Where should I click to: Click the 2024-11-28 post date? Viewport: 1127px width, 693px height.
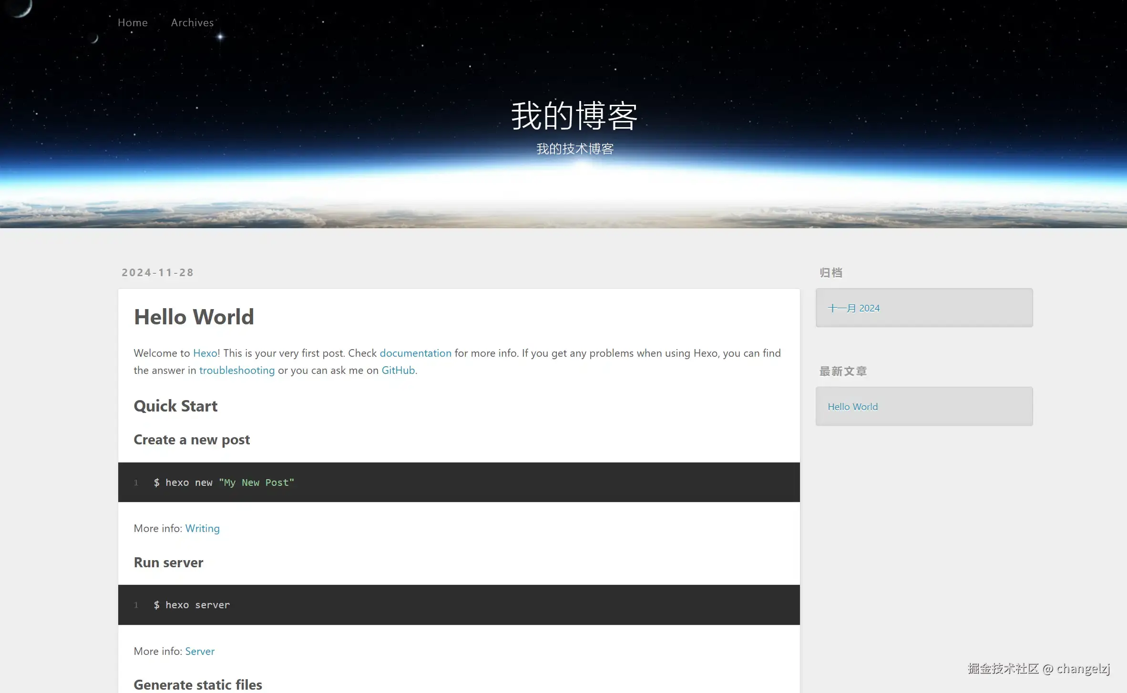[157, 272]
